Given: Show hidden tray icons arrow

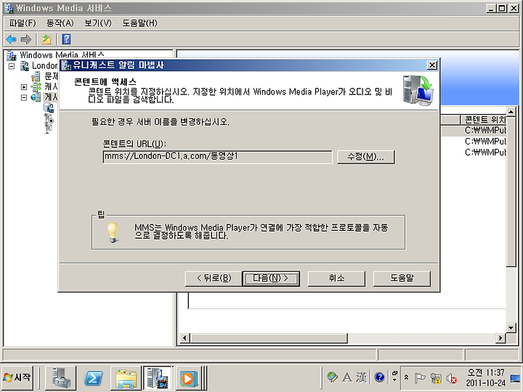Looking at the screenshot, I should [x=407, y=377].
